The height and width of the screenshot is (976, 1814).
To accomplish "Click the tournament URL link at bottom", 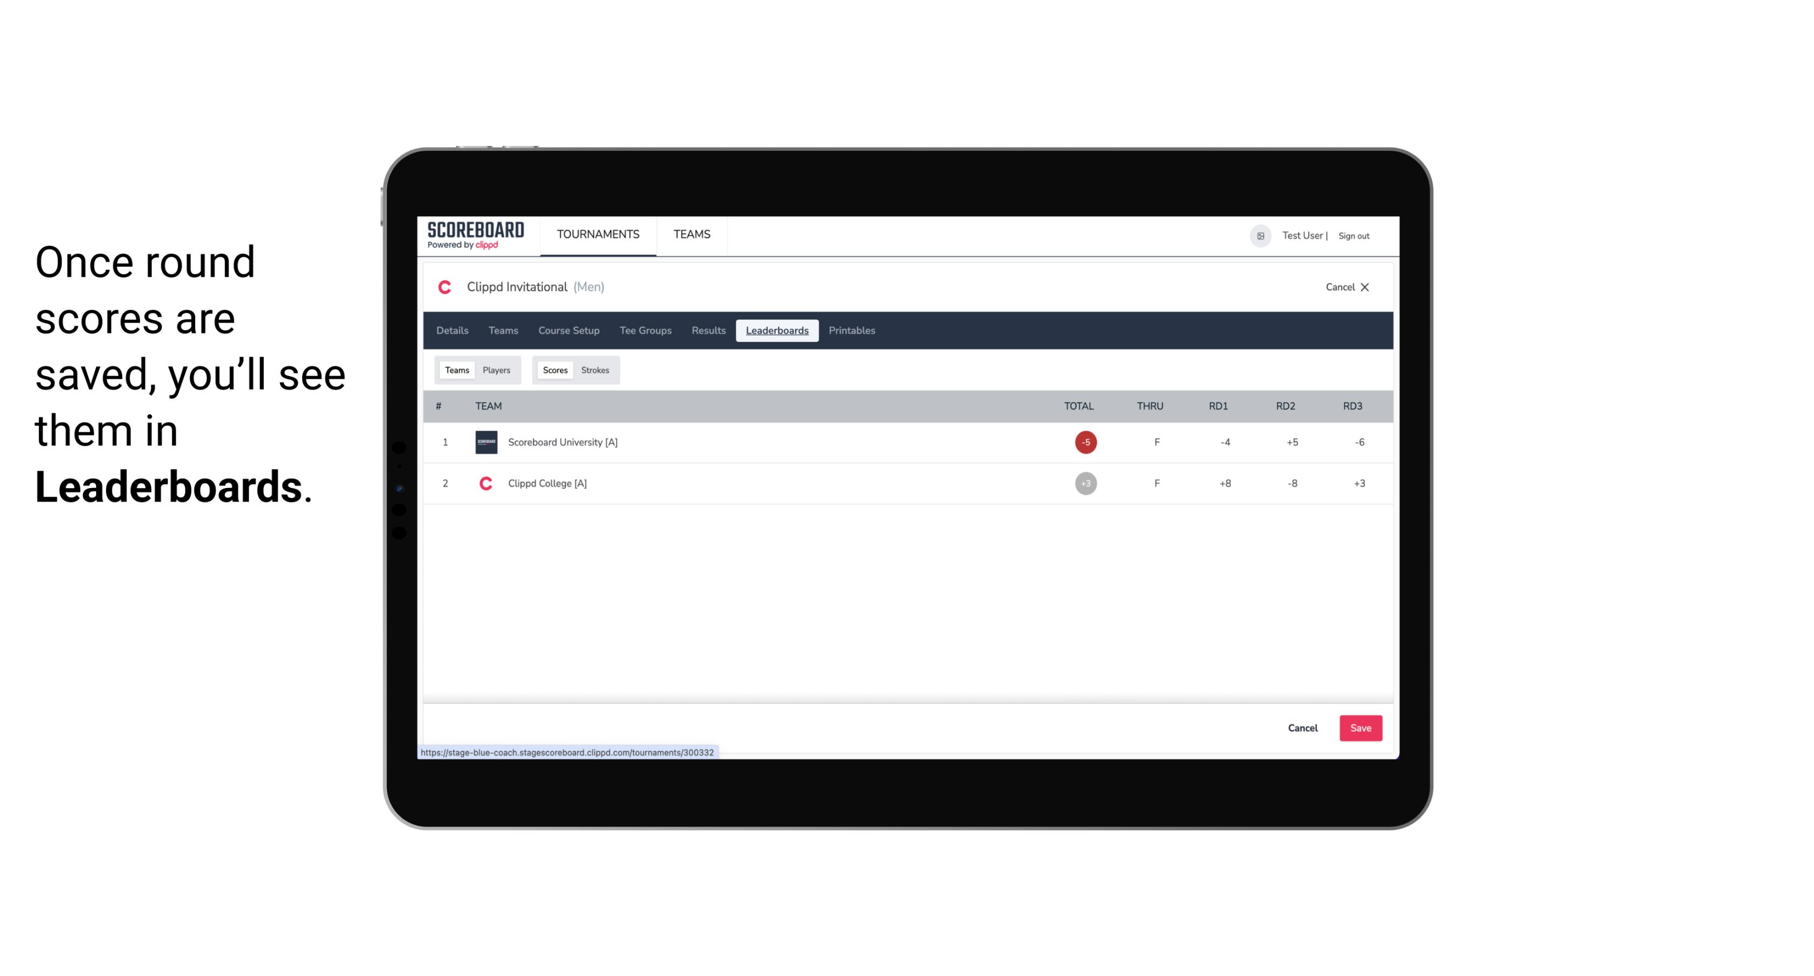I will (568, 751).
